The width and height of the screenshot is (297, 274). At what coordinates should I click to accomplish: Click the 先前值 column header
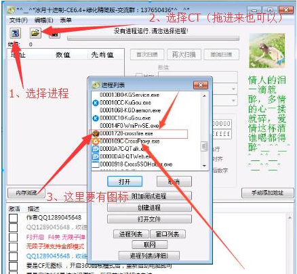pos(102,55)
